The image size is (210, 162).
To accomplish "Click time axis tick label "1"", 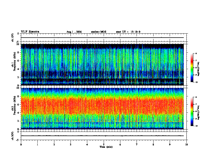I will point(37,145).
